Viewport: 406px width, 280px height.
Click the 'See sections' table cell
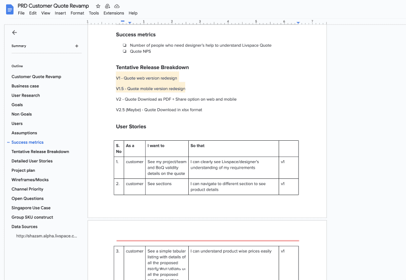(167, 186)
